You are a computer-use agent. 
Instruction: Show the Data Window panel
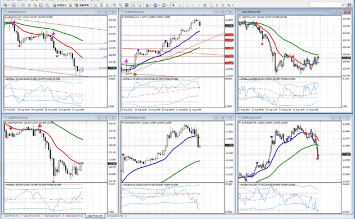tap(29, 5)
